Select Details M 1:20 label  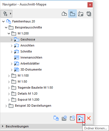click(28, 94)
